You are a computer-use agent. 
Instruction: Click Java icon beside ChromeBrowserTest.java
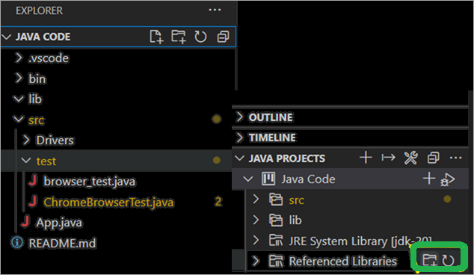(33, 201)
